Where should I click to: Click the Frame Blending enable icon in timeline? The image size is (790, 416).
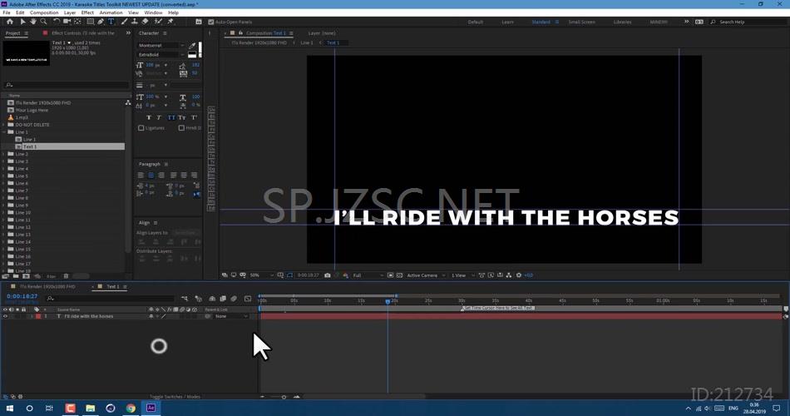[x=223, y=299]
